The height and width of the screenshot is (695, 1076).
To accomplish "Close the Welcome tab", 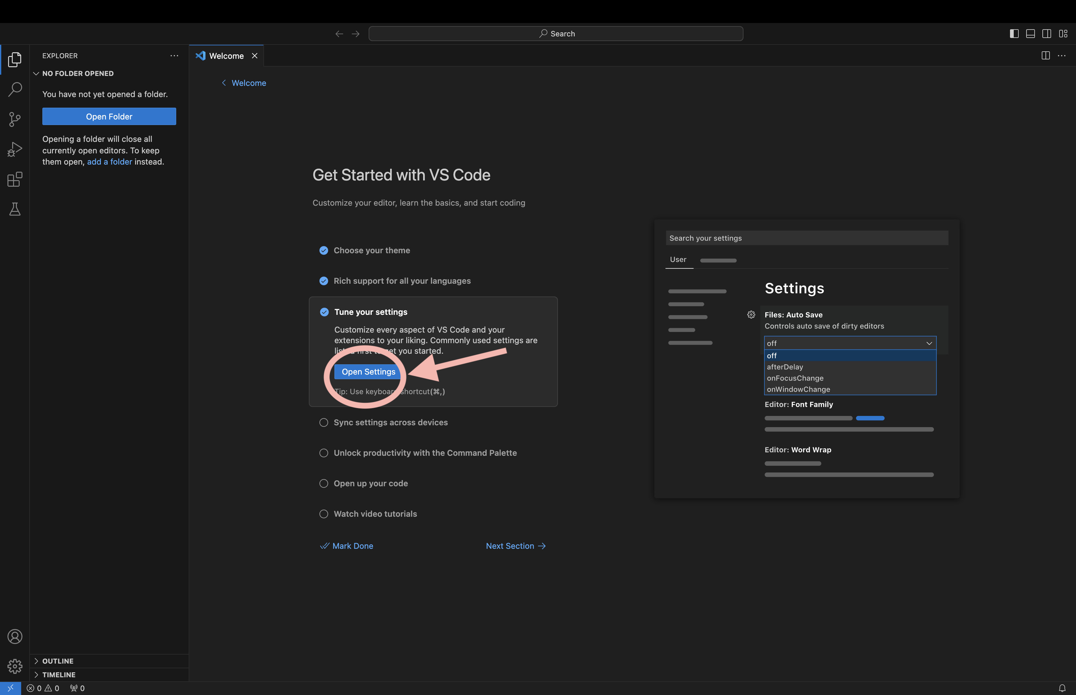I will click(x=255, y=55).
